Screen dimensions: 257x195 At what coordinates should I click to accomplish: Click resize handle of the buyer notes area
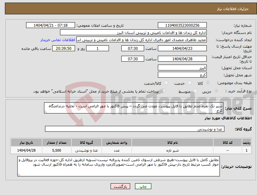(x=19, y=175)
